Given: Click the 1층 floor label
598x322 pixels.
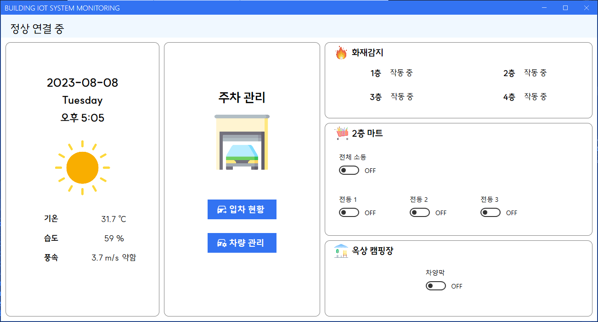Looking at the screenshot, I should pyautogui.click(x=376, y=73).
